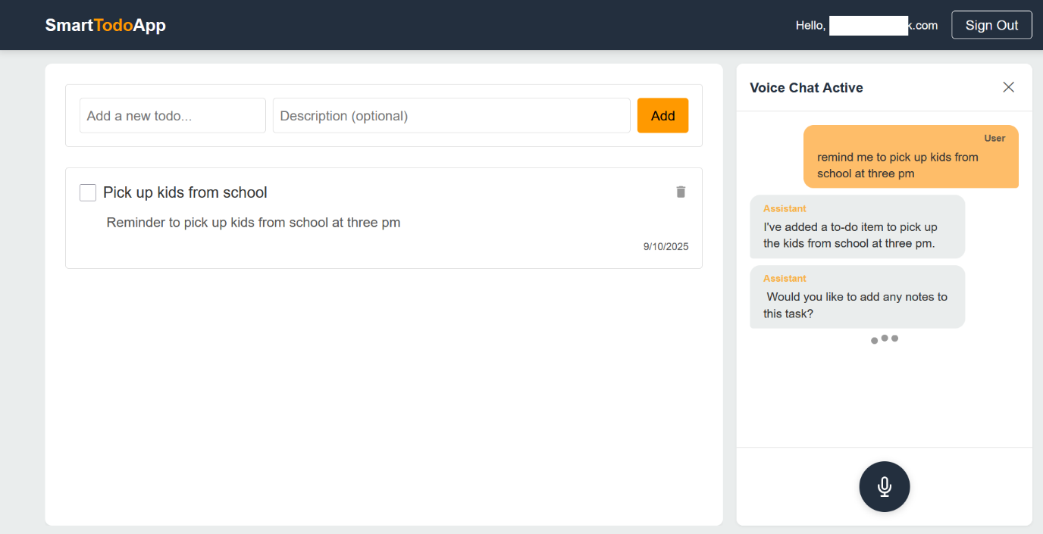Click the Would you like to add notes message
The width and height of the screenshot is (1043, 534).
[x=855, y=304]
